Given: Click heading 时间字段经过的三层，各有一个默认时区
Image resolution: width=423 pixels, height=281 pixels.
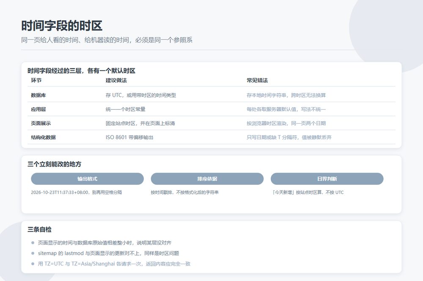Looking at the screenshot, I should pos(81,71).
